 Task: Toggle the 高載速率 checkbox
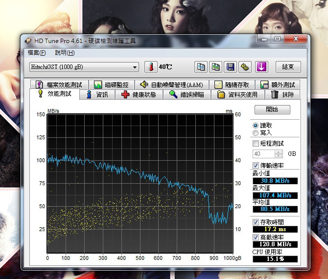pos(256,237)
